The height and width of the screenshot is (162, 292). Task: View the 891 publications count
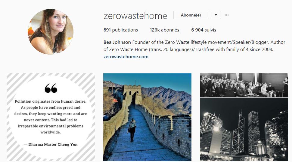click(121, 30)
